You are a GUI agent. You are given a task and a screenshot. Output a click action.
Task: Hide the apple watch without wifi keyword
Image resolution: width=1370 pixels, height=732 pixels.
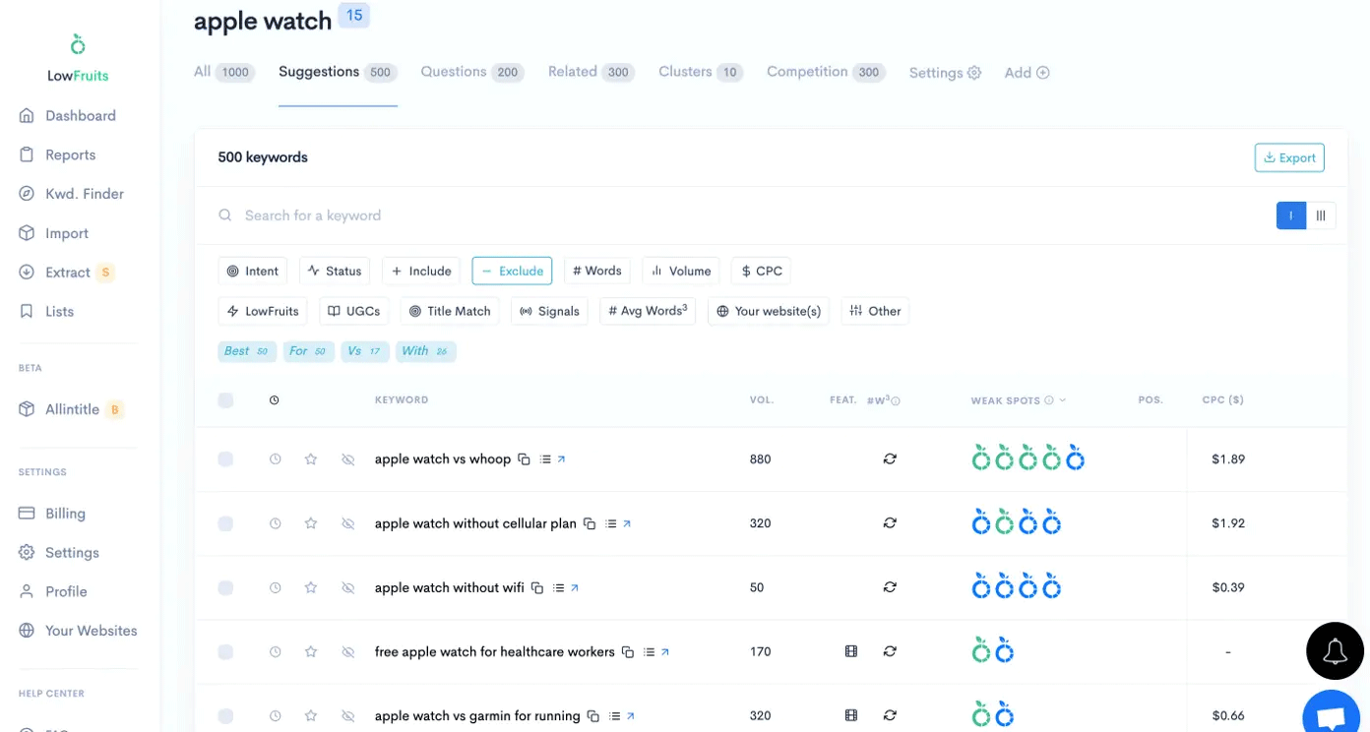tap(347, 587)
